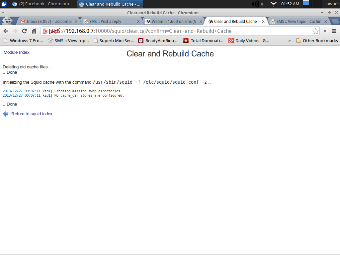Switch to the Webmin 1.660 tab
The height and width of the screenshot is (255, 340).
click(173, 21)
